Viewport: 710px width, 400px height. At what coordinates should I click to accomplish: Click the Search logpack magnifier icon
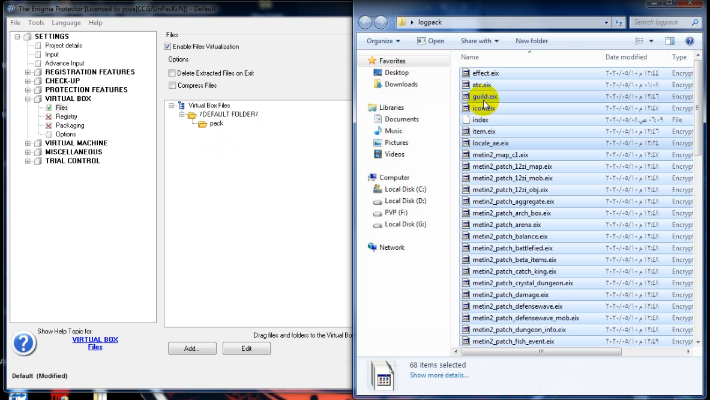tap(695, 22)
